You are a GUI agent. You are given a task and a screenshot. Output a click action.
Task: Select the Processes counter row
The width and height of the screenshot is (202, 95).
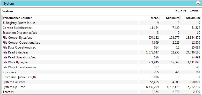[x=101, y=72]
